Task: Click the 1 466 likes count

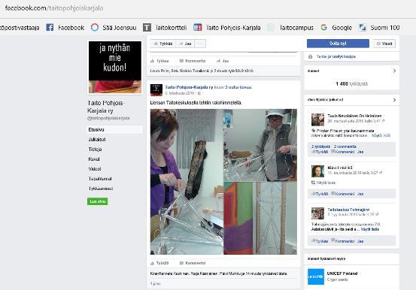Action: click(x=351, y=83)
